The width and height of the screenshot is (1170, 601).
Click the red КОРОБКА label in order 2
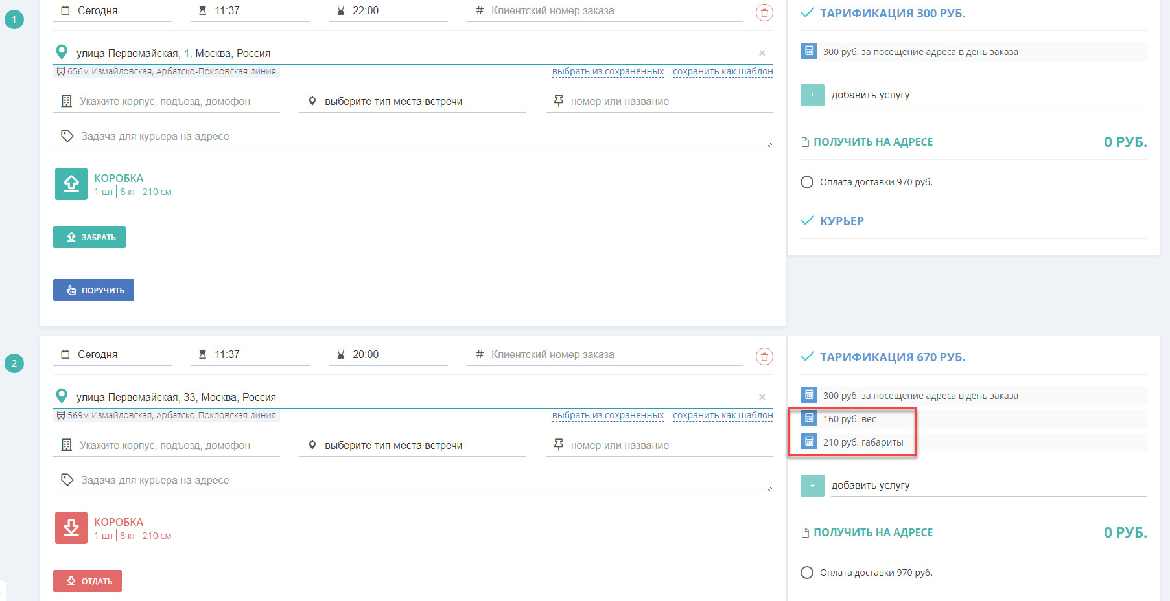pos(119,522)
